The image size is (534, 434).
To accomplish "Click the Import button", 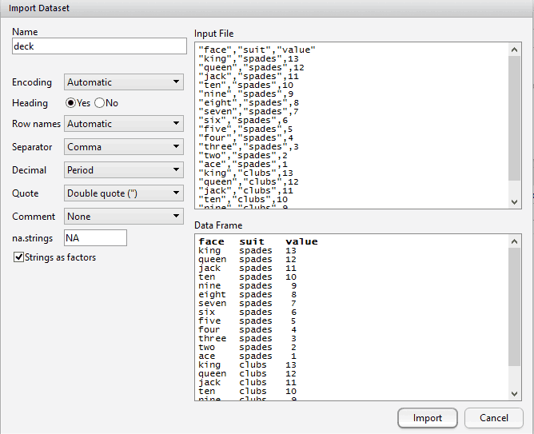I will pos(428,418).
